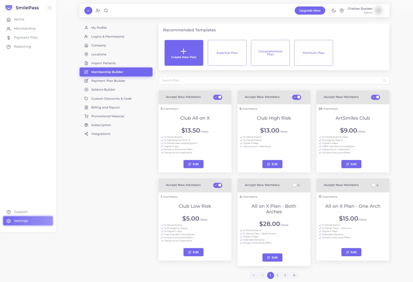413x282 pixels.
Task: Toggle Accept New Members for ArtSmiles Club
Action: tap(375, 97)
